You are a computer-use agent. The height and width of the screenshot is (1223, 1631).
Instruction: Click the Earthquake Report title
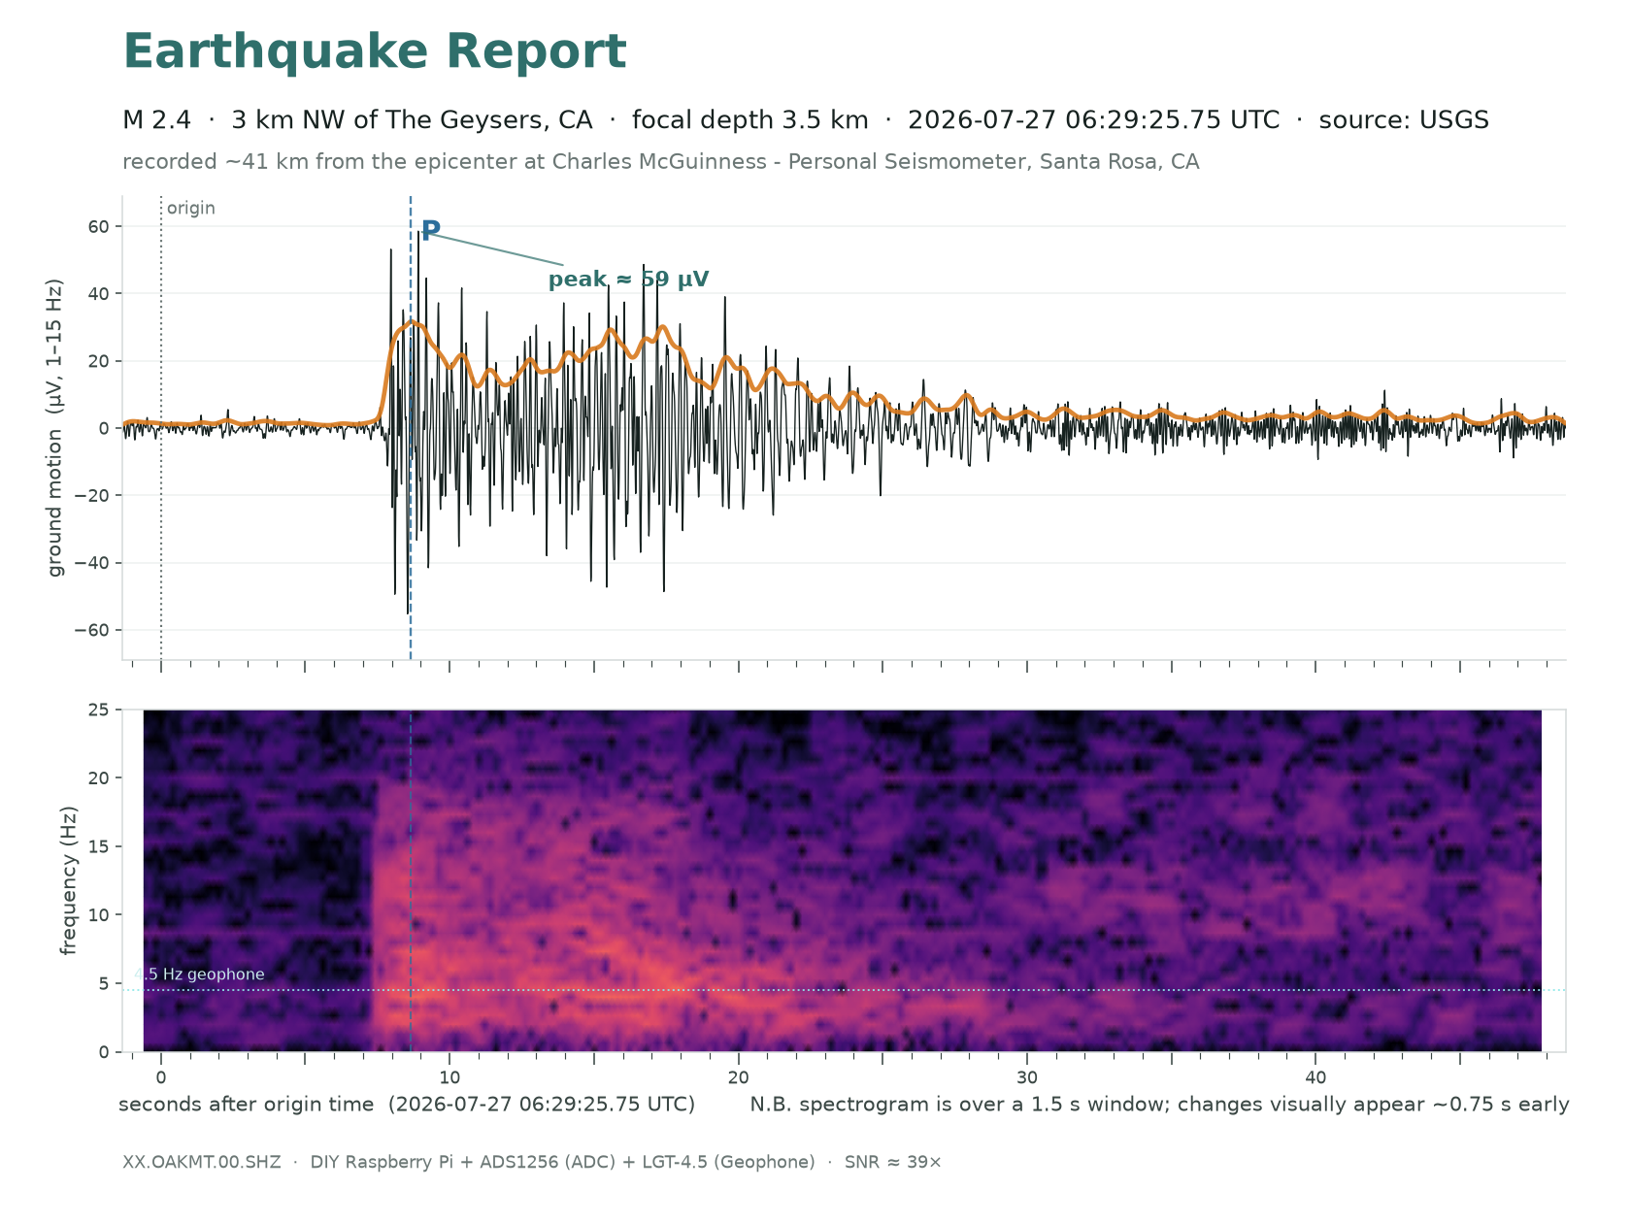click(x=375, y=52)
